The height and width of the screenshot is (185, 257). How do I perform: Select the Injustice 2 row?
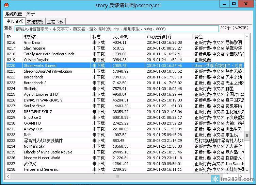125,117
